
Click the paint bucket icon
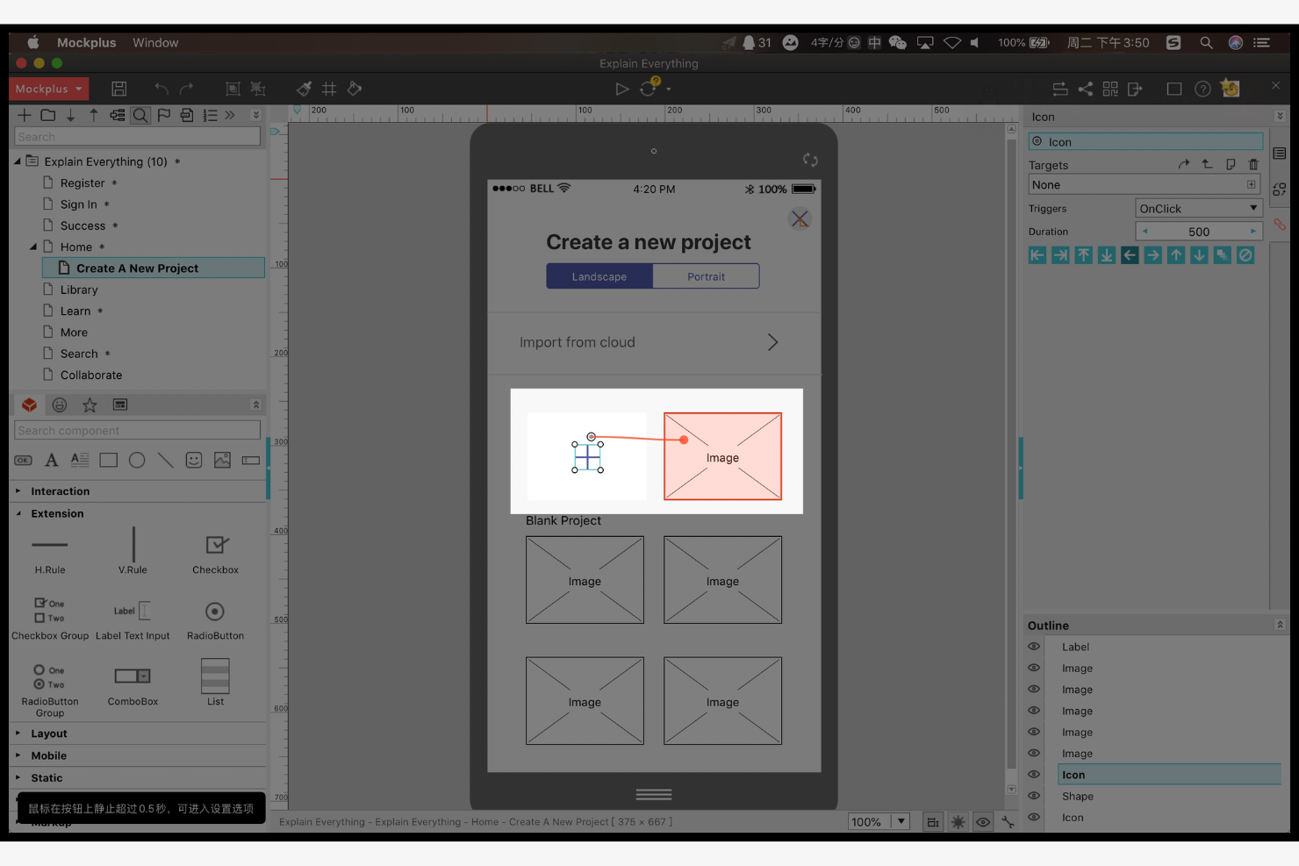pyautogui.click(x=355, y=89)
